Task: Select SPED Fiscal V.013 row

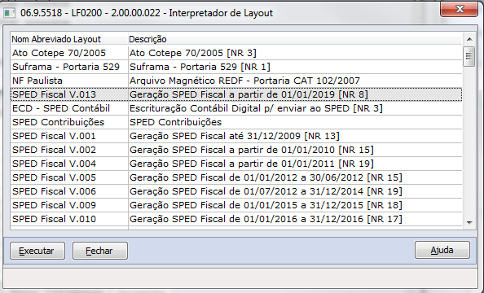Action: click(x=236, y=94)
